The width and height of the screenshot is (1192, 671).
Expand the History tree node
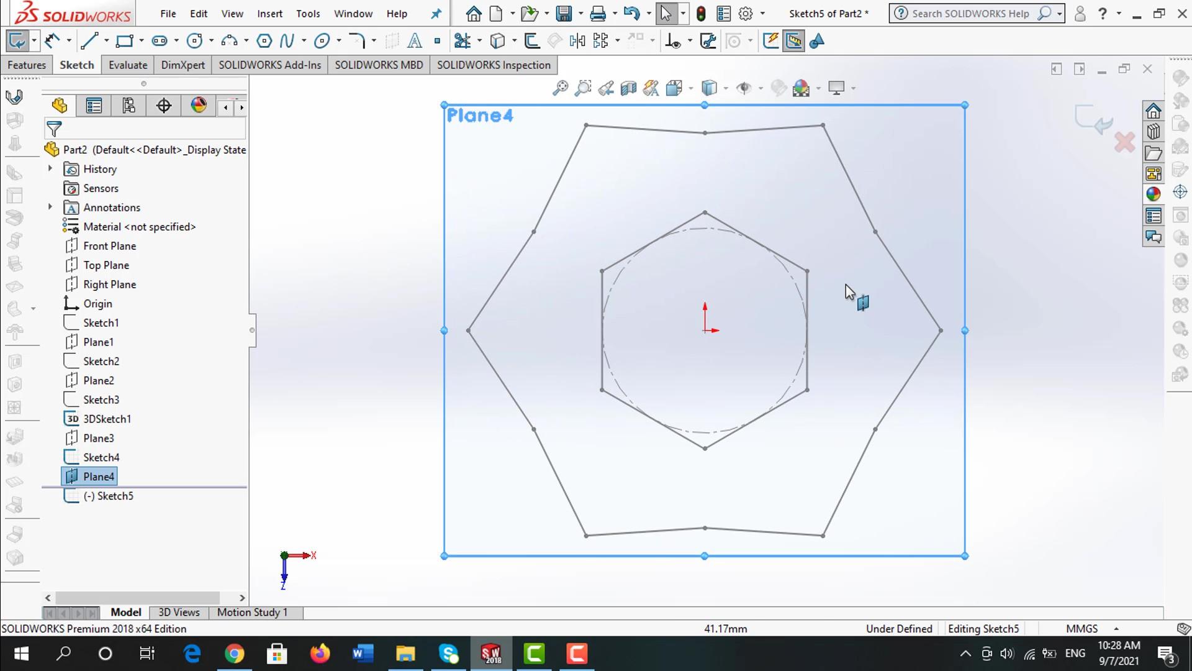click(50, 168)
